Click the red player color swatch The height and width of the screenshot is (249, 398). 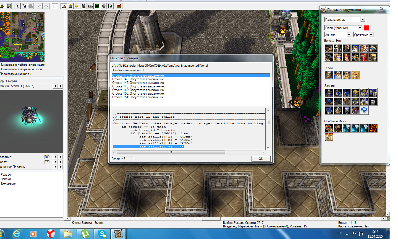click(367, 28)
